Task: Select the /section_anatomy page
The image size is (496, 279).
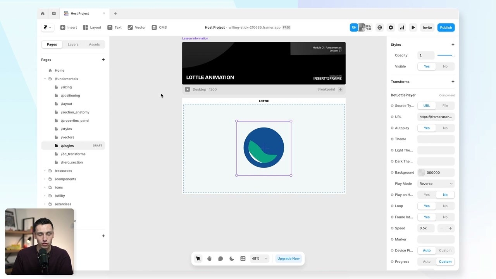Action: 75,112
